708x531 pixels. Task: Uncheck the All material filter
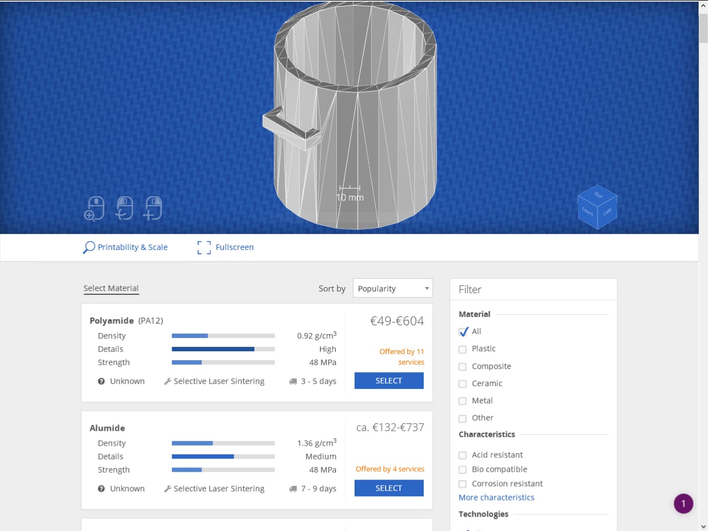463,332
